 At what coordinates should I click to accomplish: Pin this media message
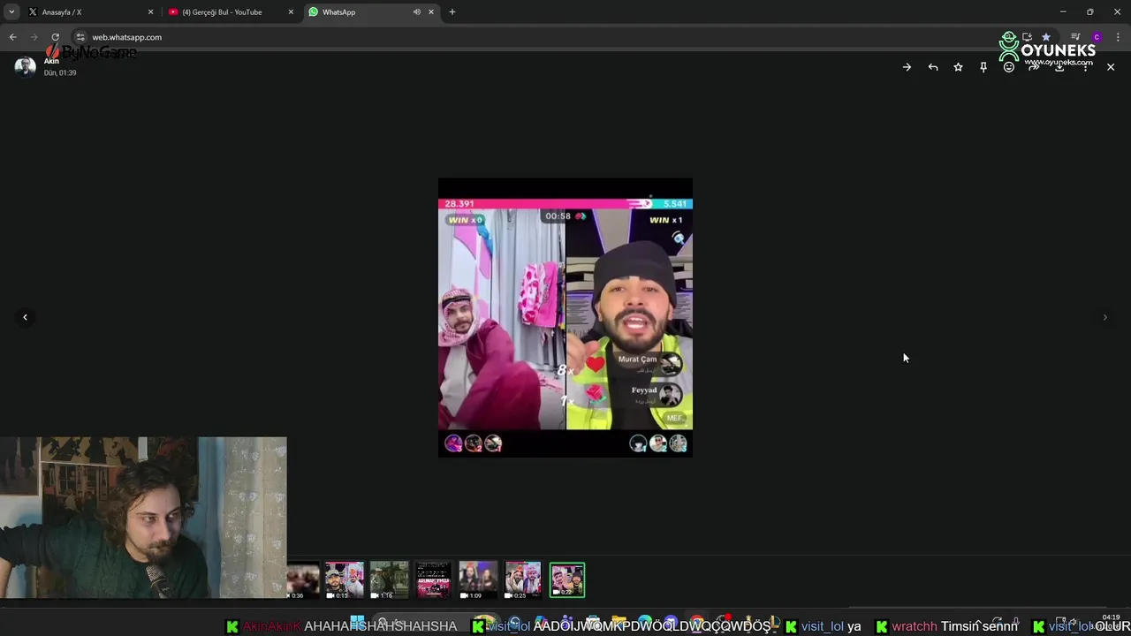[983, 67]
